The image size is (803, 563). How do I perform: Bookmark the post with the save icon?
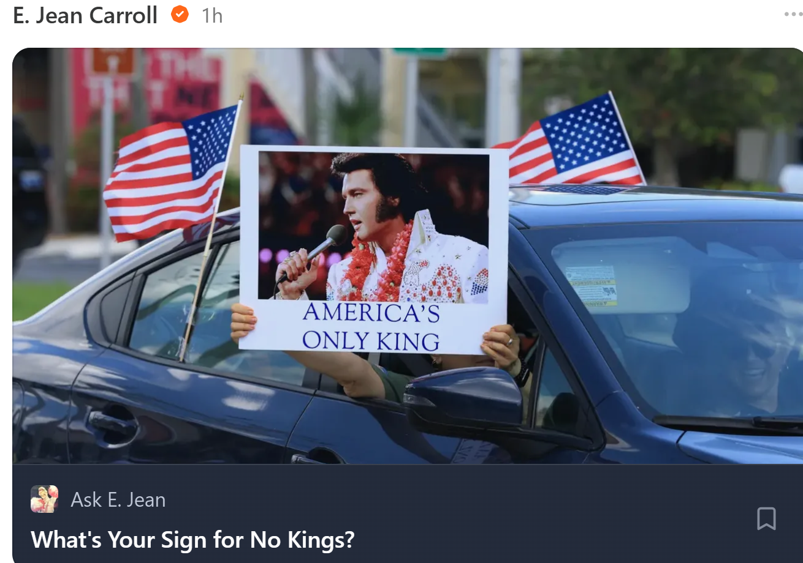[766, 519]
